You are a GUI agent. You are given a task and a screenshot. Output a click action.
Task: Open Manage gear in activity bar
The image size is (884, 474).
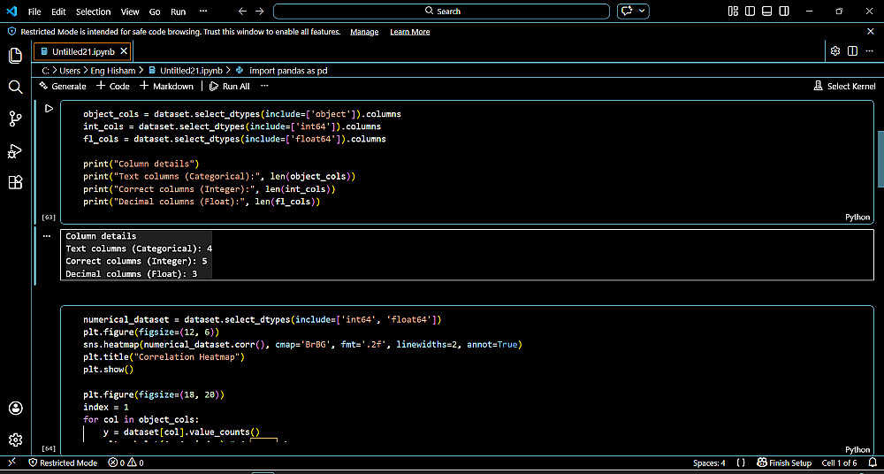point(15,440)
